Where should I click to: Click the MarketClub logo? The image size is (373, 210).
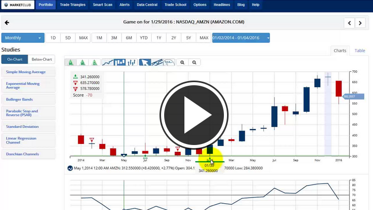(x=18, y=5)
